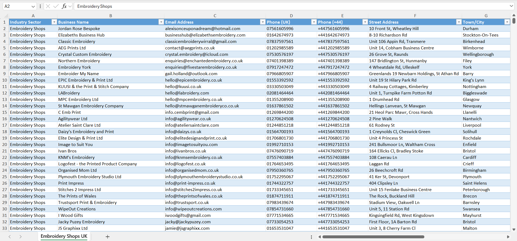Viewport: 517px width, 241px height.
Task: Select column A header
Action: (33, 16)
